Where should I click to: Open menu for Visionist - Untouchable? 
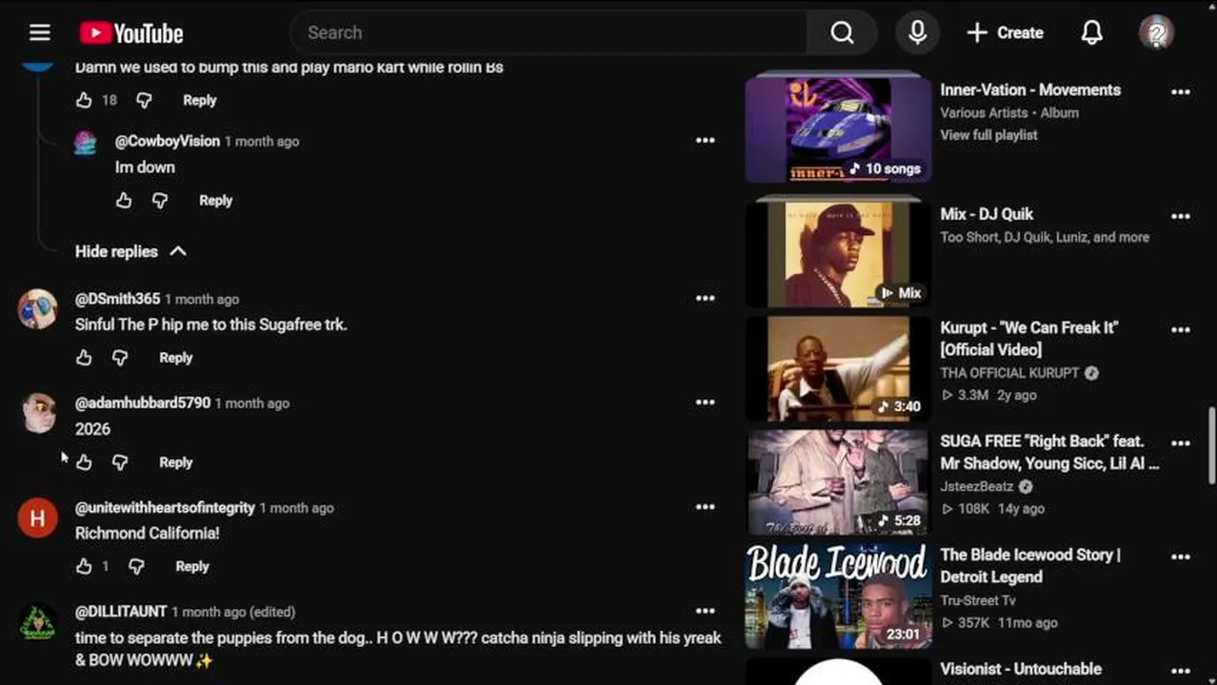point(1181,671)
